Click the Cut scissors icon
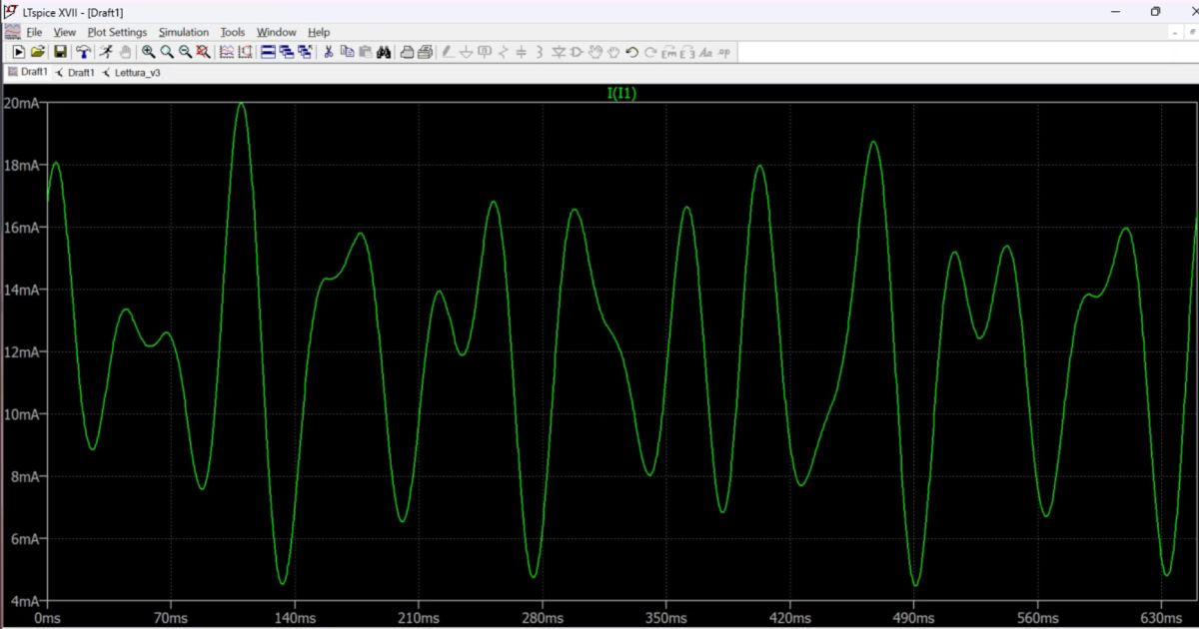The image size is (1199, 629). click(328, 51)
